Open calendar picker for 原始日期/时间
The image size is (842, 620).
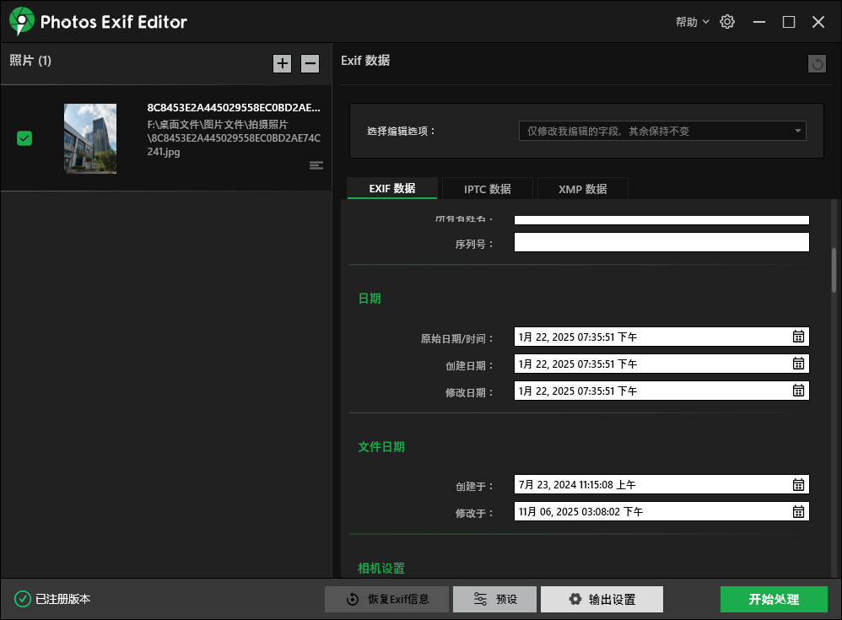click(798, 336)
